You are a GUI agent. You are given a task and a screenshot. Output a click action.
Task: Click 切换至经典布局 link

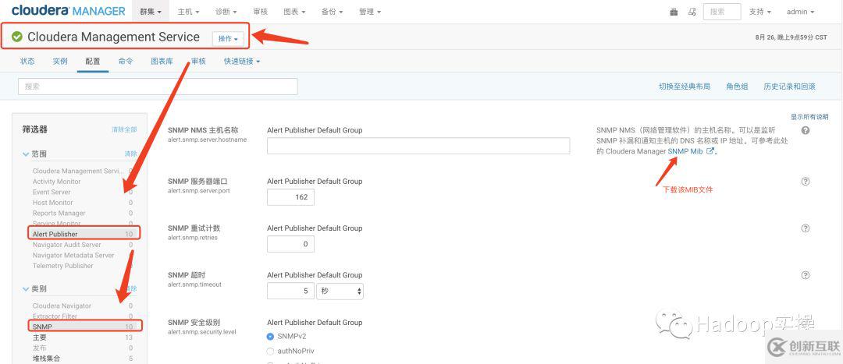685,87
